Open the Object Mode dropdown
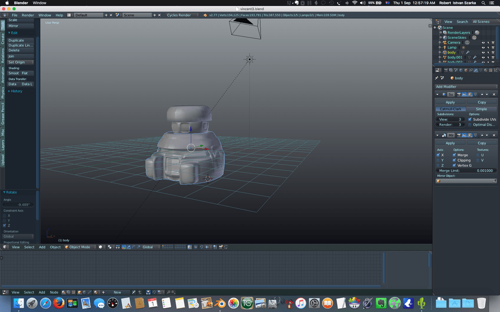This screenshot has height=312, width=500. (x=78, y=247)
